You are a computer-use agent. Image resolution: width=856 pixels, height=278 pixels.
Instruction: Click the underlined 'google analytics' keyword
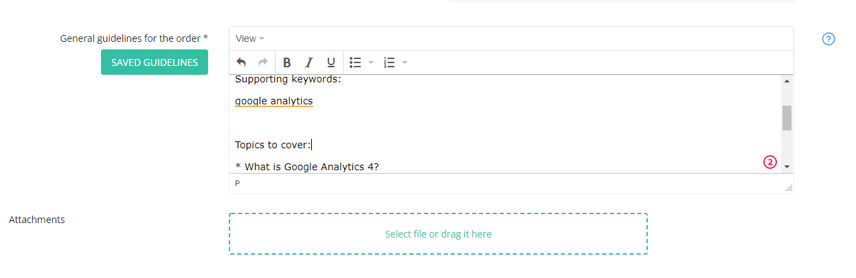(274, 102)
